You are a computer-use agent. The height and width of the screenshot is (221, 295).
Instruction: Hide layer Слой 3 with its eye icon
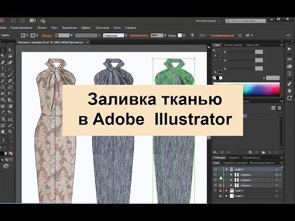[215, 169]
